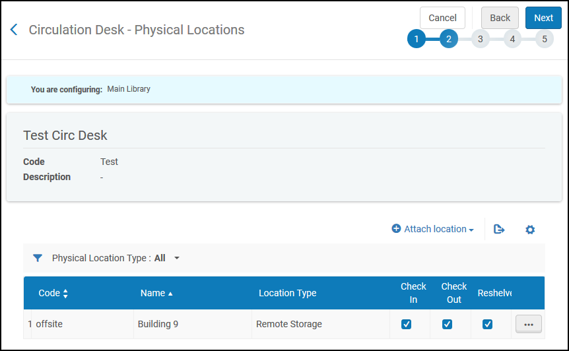Go to wizard step 3
Screen dimensions: 569x351
click(480, 39)
